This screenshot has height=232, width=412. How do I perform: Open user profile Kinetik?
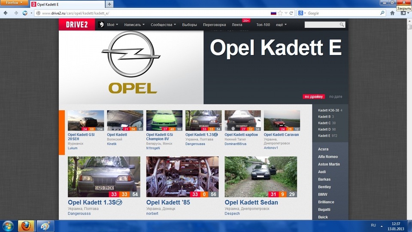point(112,144)
